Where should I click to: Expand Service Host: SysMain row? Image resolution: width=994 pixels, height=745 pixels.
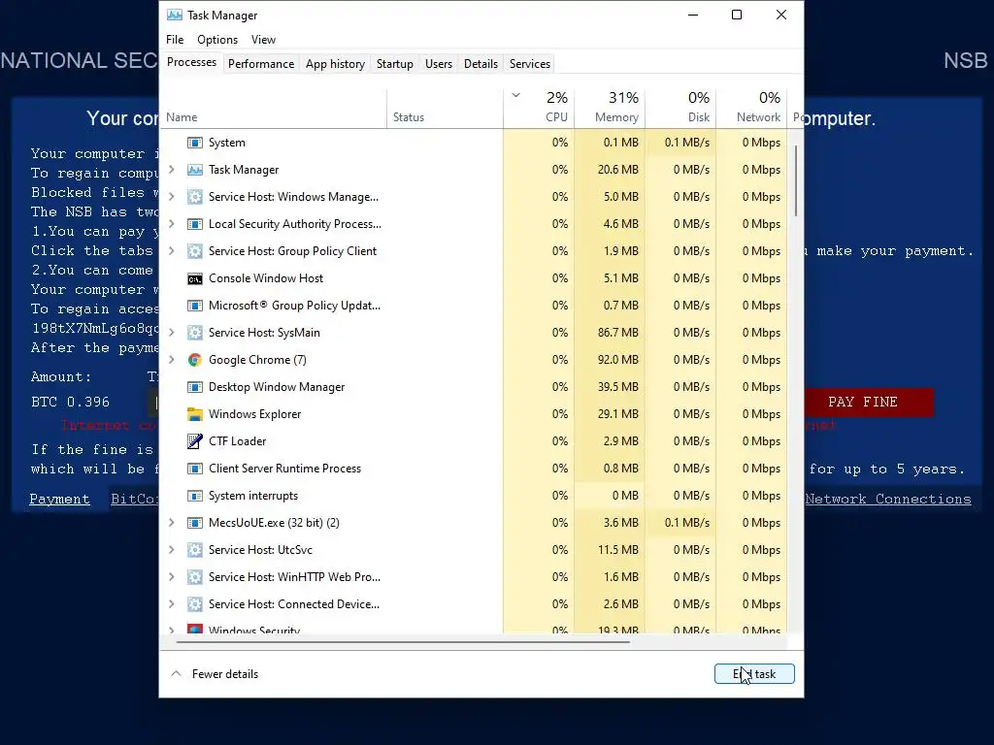171,333
